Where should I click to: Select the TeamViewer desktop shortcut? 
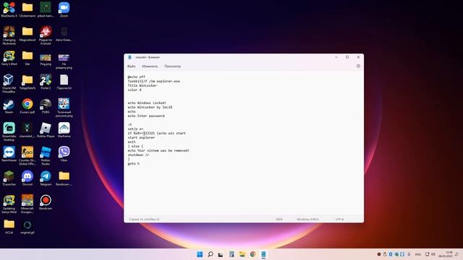9,154
